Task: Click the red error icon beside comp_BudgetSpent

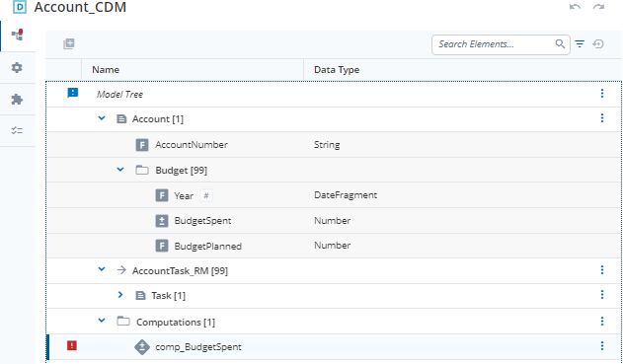Action: coord(71,345)
